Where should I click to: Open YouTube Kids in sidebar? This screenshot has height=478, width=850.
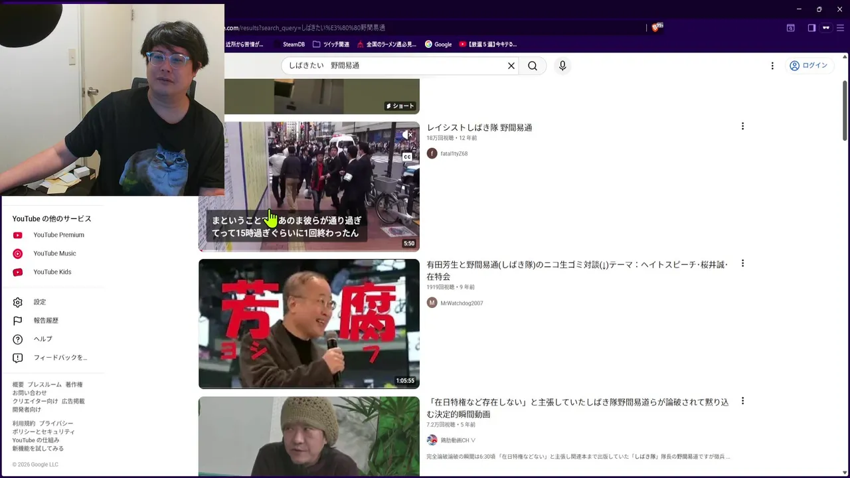click(x=52, y=272)
